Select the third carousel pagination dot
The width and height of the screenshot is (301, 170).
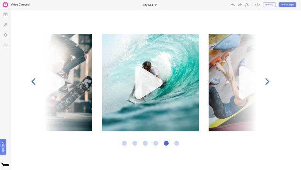coord(145,143)
